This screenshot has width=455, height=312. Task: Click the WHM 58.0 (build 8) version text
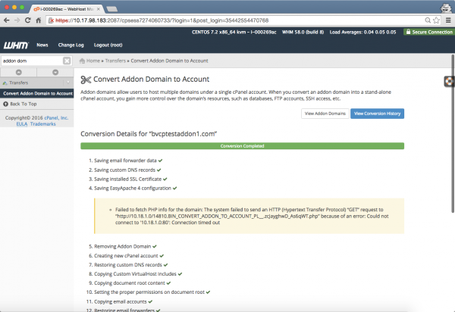303,32
